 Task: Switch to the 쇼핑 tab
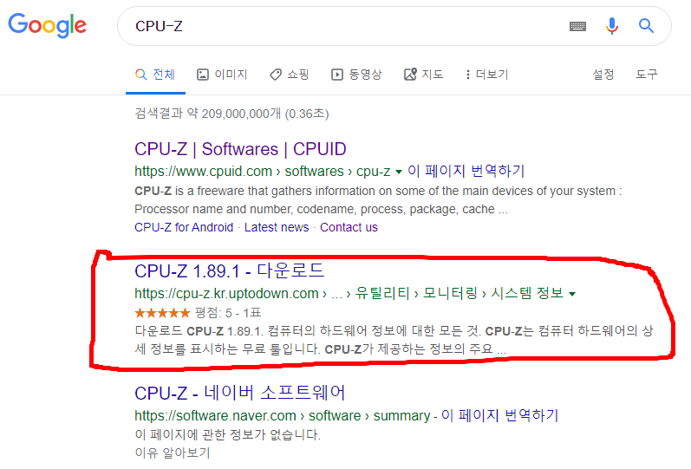tap(289, 75)
